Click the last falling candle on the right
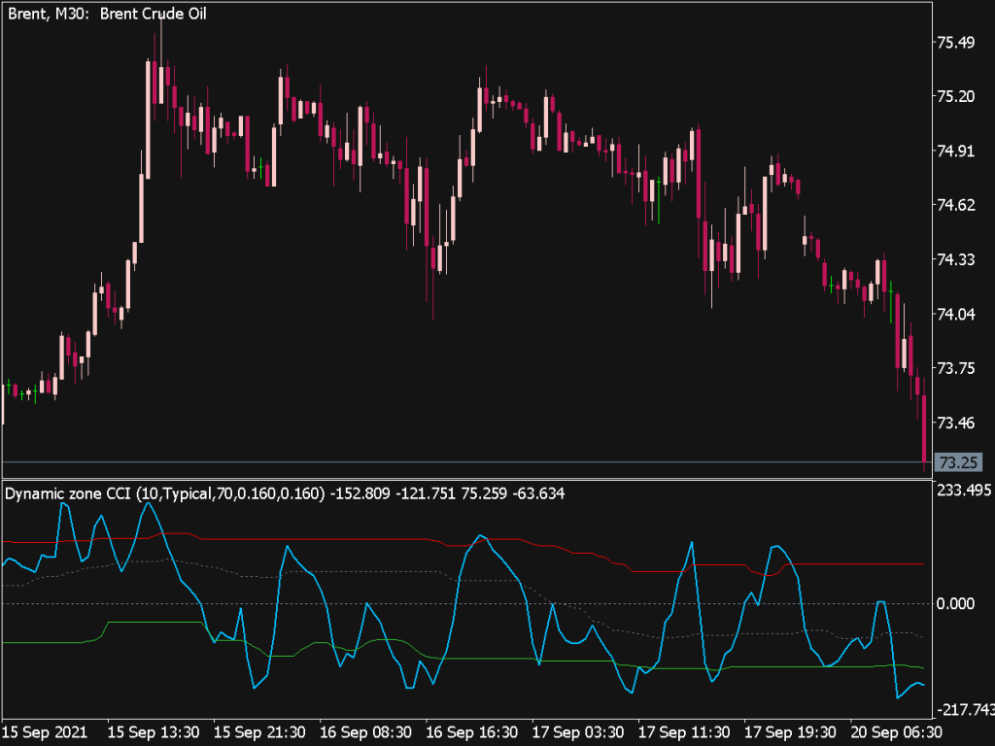 [923, 427]
